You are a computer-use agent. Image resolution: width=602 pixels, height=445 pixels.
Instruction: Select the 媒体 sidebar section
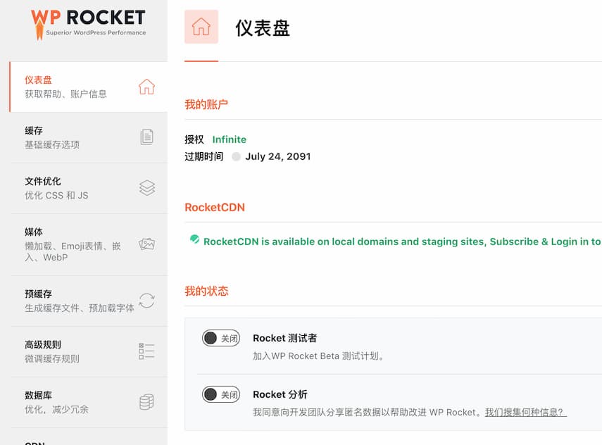coord(70,244)
